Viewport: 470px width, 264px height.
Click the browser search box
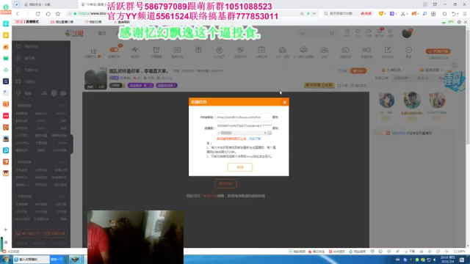347,14
